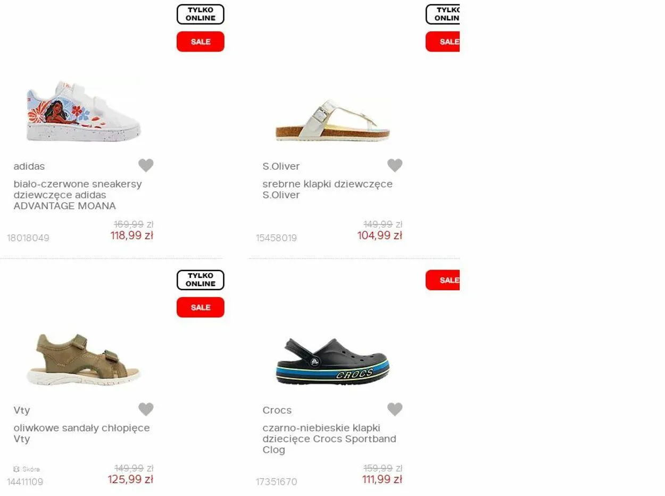Open adidas ADVANTAGE MOANA sneaker image
The image size is (665, 496).
[84, 111]
